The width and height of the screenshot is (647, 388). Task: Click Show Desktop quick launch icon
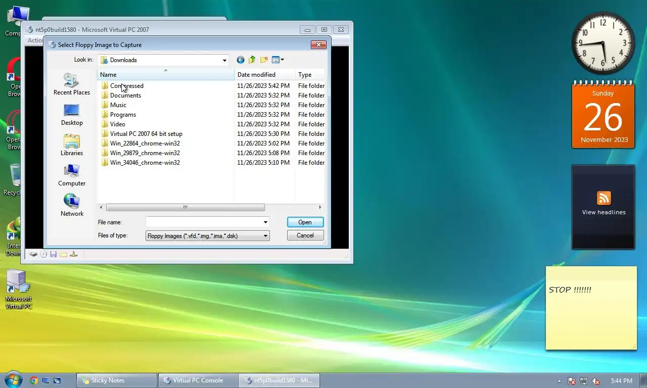45,380
